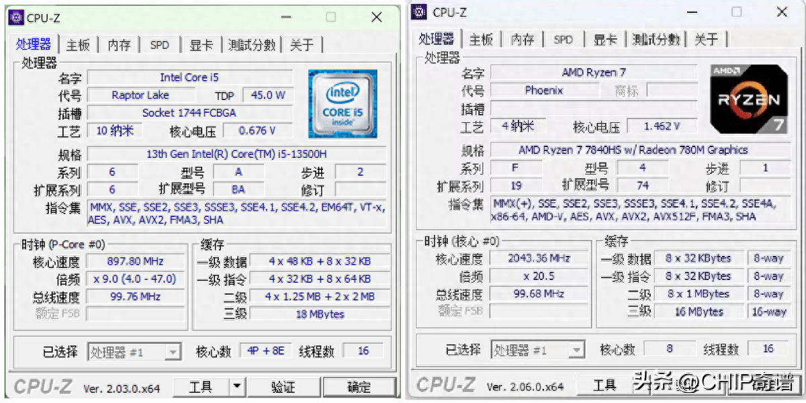Click the 99.76 MHz bus speed value

[135, 296]
